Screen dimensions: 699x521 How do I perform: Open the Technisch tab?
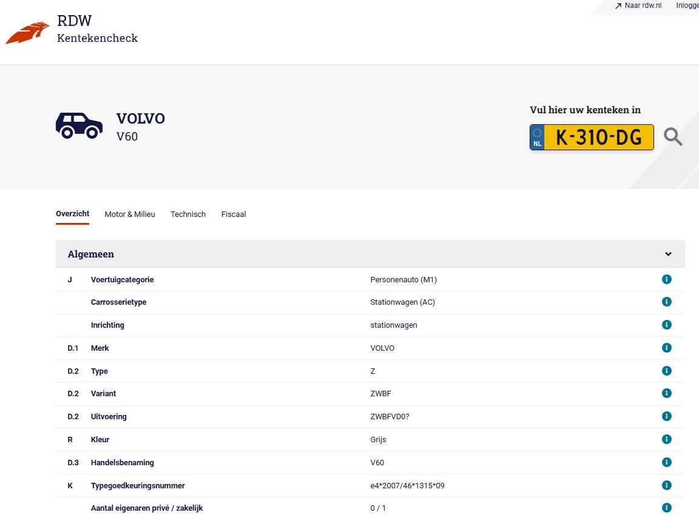(188, 214)
